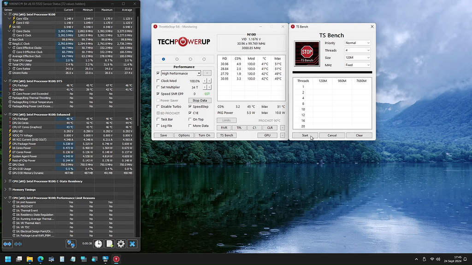Click the new report/log icon in HWiNFO
This screenshot has width=472, height=265.
point(109,244)
